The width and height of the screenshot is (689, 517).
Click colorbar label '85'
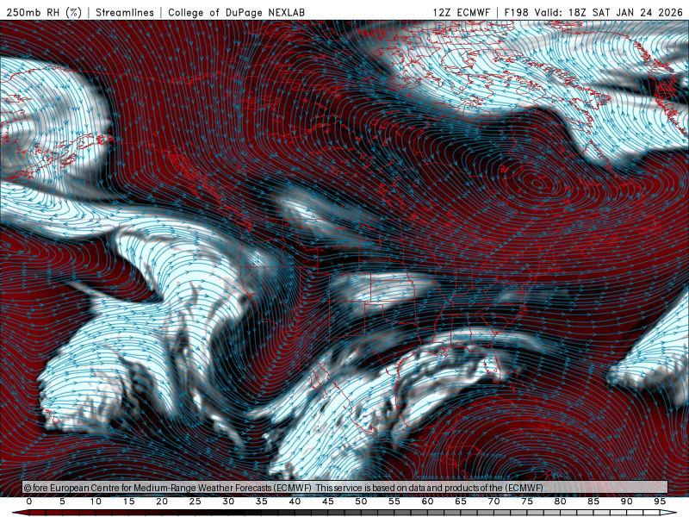(x=593, y=501)
